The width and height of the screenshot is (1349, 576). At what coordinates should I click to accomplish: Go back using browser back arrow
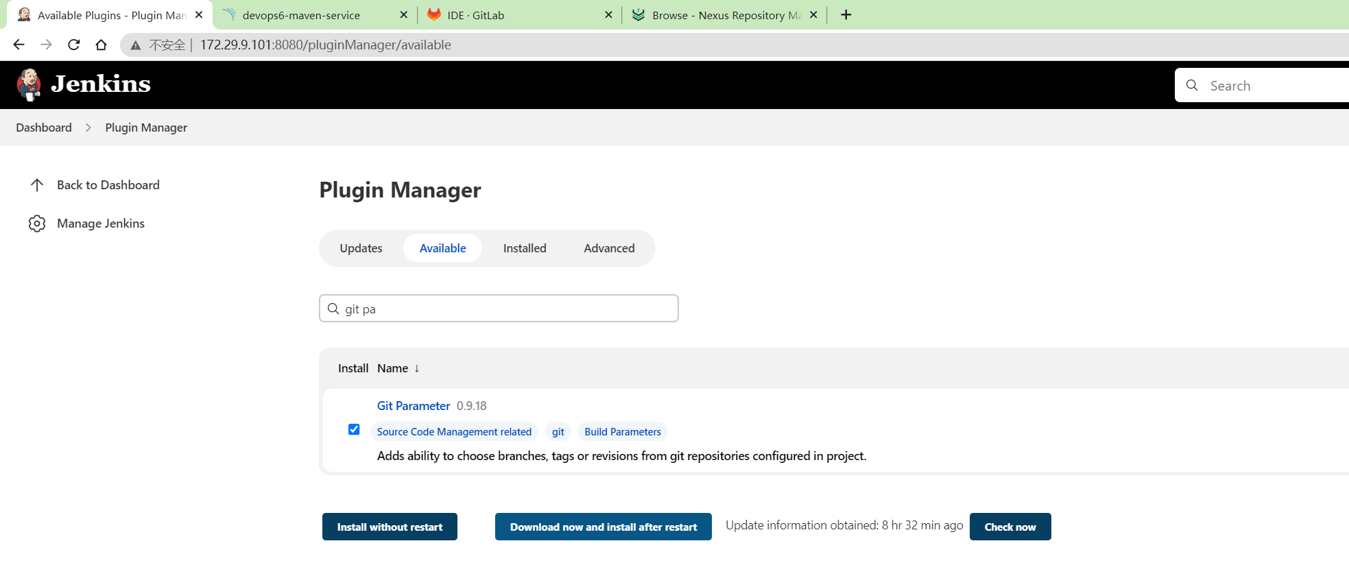[x=19, y=45]
